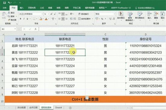Open fill color dropdown arrow

[43, 19]
